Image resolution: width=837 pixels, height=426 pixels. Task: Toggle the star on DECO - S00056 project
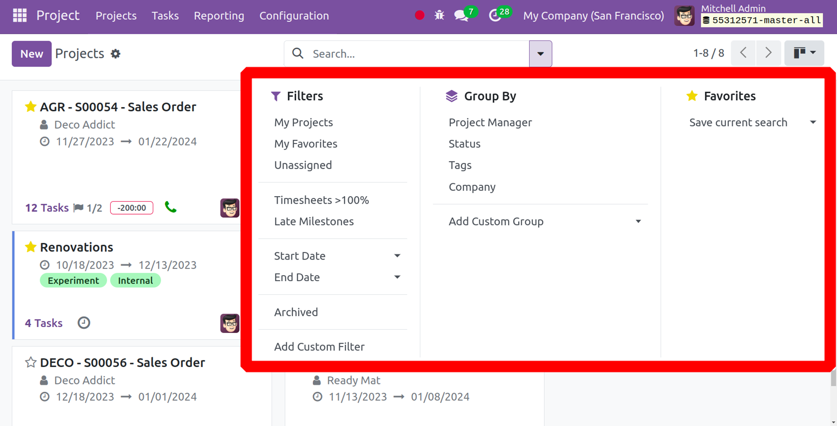pos(31,363)
